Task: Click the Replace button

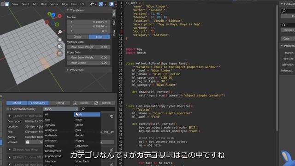Action: click(x=288, y=30)
